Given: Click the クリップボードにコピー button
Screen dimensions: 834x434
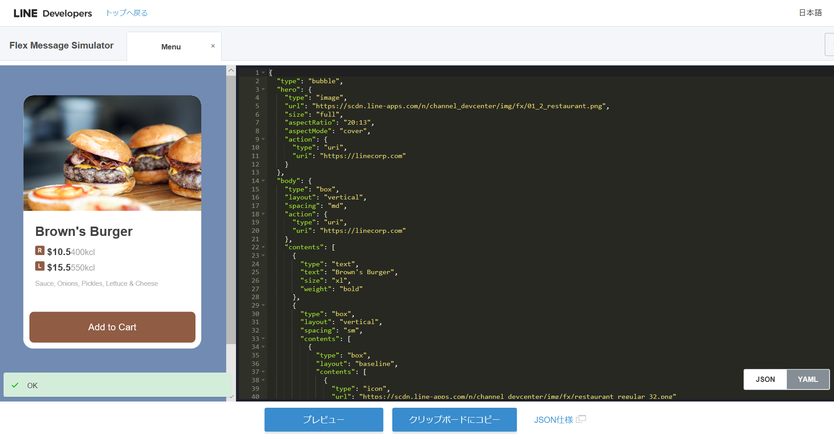Looking at the screenshot, I should [x=454, y=419].
